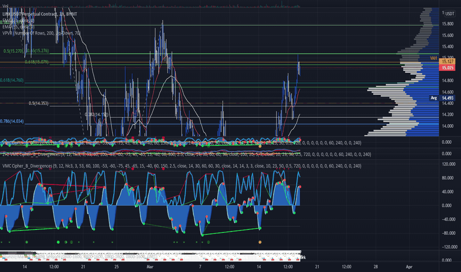Click the 80.000 oscillator scale value
461x272 pixels.
coord(449,178)
